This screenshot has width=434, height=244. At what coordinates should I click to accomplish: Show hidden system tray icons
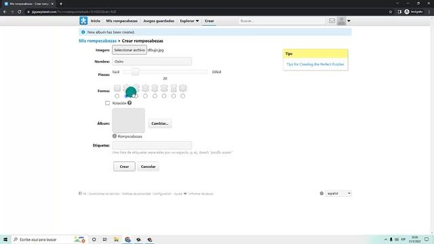click(x=386, y=239)
